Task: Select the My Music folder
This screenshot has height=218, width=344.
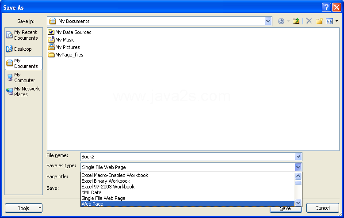Action: tap(61, 40)
